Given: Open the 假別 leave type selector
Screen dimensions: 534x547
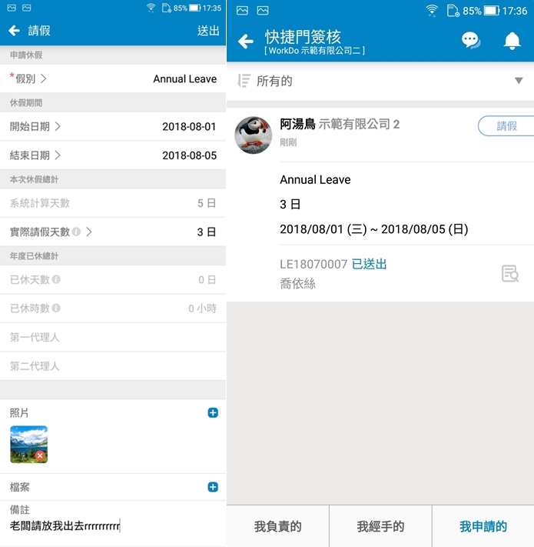Looking at the screenshot, I should (113, 78).
